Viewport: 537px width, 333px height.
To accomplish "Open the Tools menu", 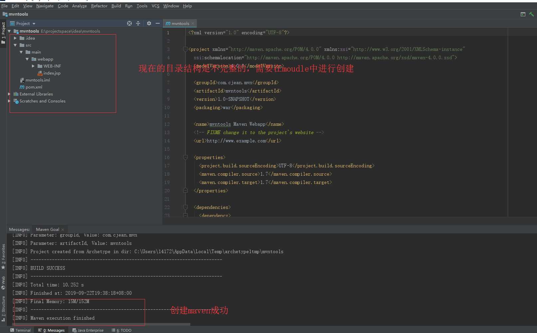I will (x=142, y=6).
